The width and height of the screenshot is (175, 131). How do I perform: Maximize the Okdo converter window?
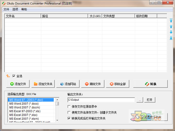[x=159, y=3]
